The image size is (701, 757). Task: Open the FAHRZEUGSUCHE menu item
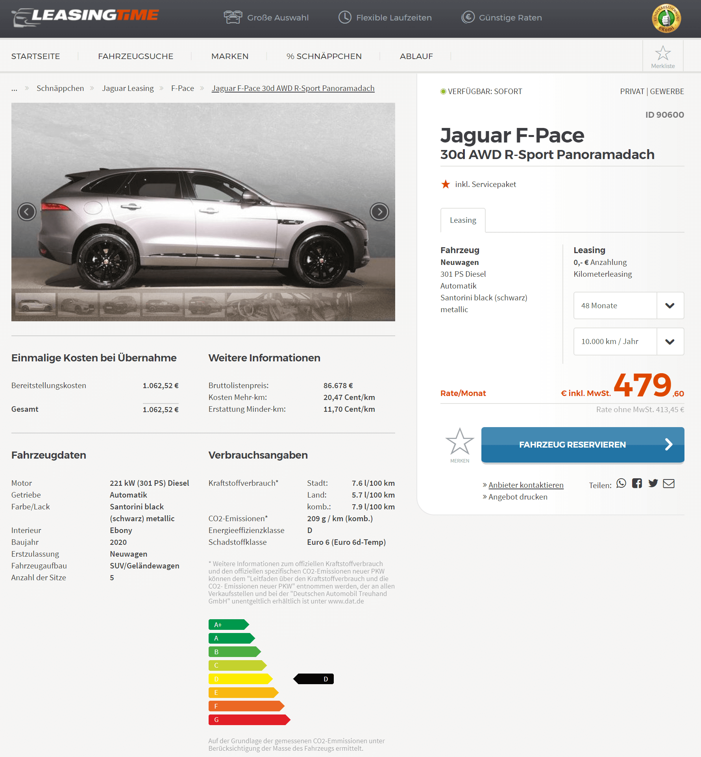(x=135, y=56)
